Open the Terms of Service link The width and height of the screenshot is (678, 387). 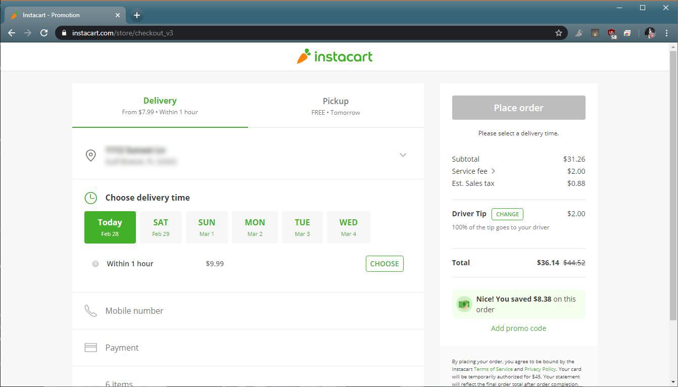[493, 369]
